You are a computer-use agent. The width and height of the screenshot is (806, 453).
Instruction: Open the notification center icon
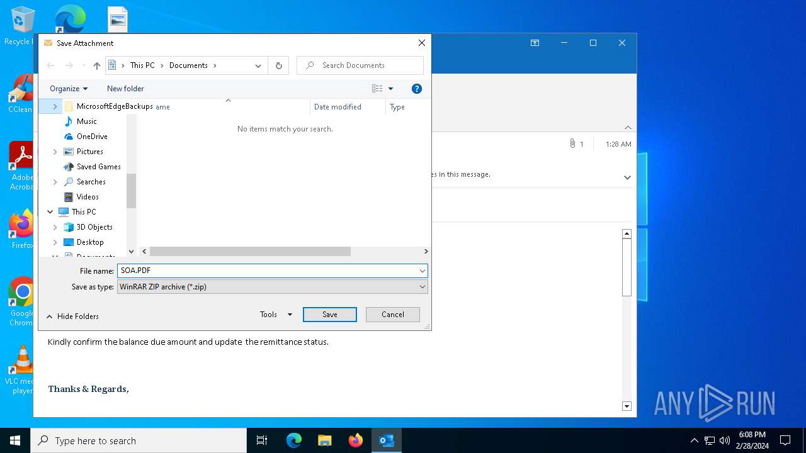click(x=785, y=440)
